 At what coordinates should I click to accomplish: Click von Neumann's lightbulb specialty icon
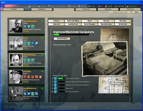pyautogui.click(x=25, y=60)
